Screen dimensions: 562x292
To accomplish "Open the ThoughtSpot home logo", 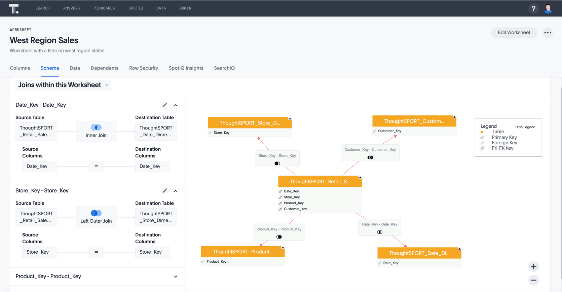I will pos(14,8).
